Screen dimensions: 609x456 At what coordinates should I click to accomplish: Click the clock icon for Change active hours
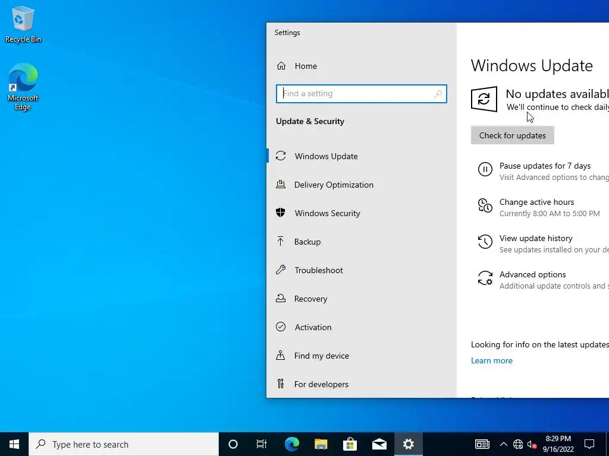(x=485, y=205)
